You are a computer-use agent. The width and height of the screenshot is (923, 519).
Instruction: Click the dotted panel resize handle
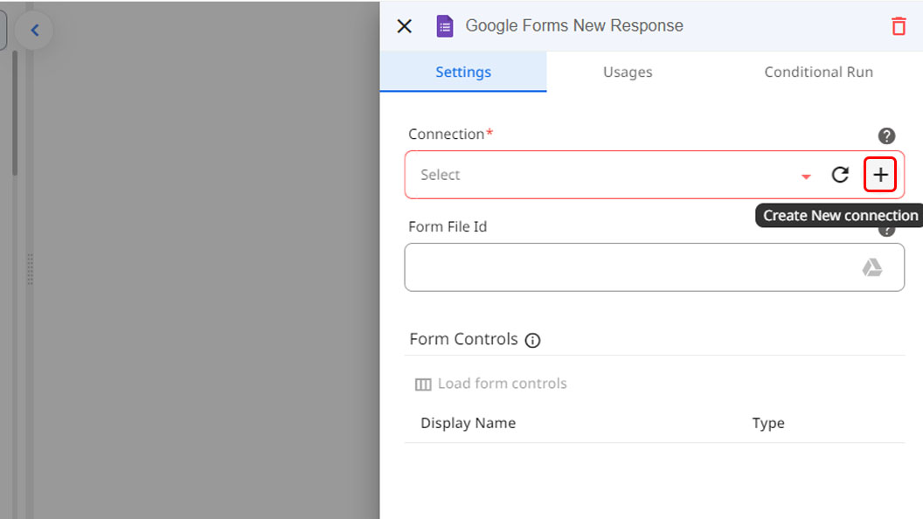(x=30, y=268)
